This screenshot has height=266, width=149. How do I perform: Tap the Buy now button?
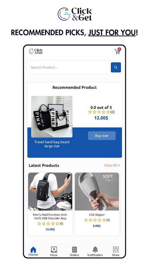click(102, 136)
